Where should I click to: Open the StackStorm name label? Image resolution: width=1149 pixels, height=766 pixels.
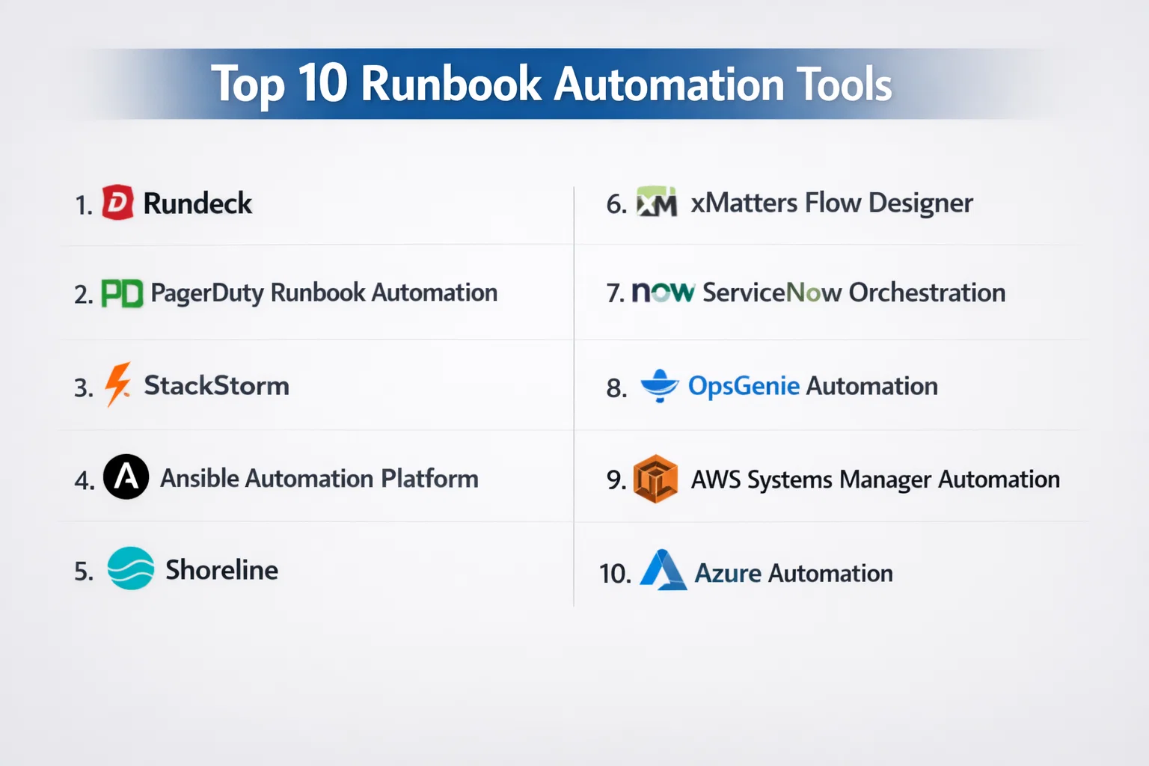[216, 386]
